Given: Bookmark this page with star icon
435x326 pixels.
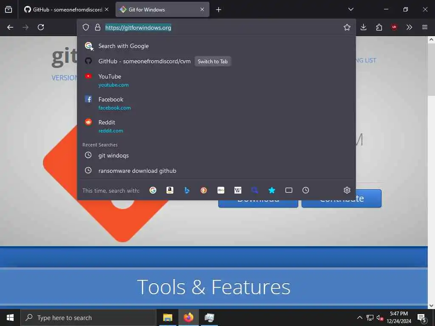Looking at the screenshot, I should click(347, 27).
